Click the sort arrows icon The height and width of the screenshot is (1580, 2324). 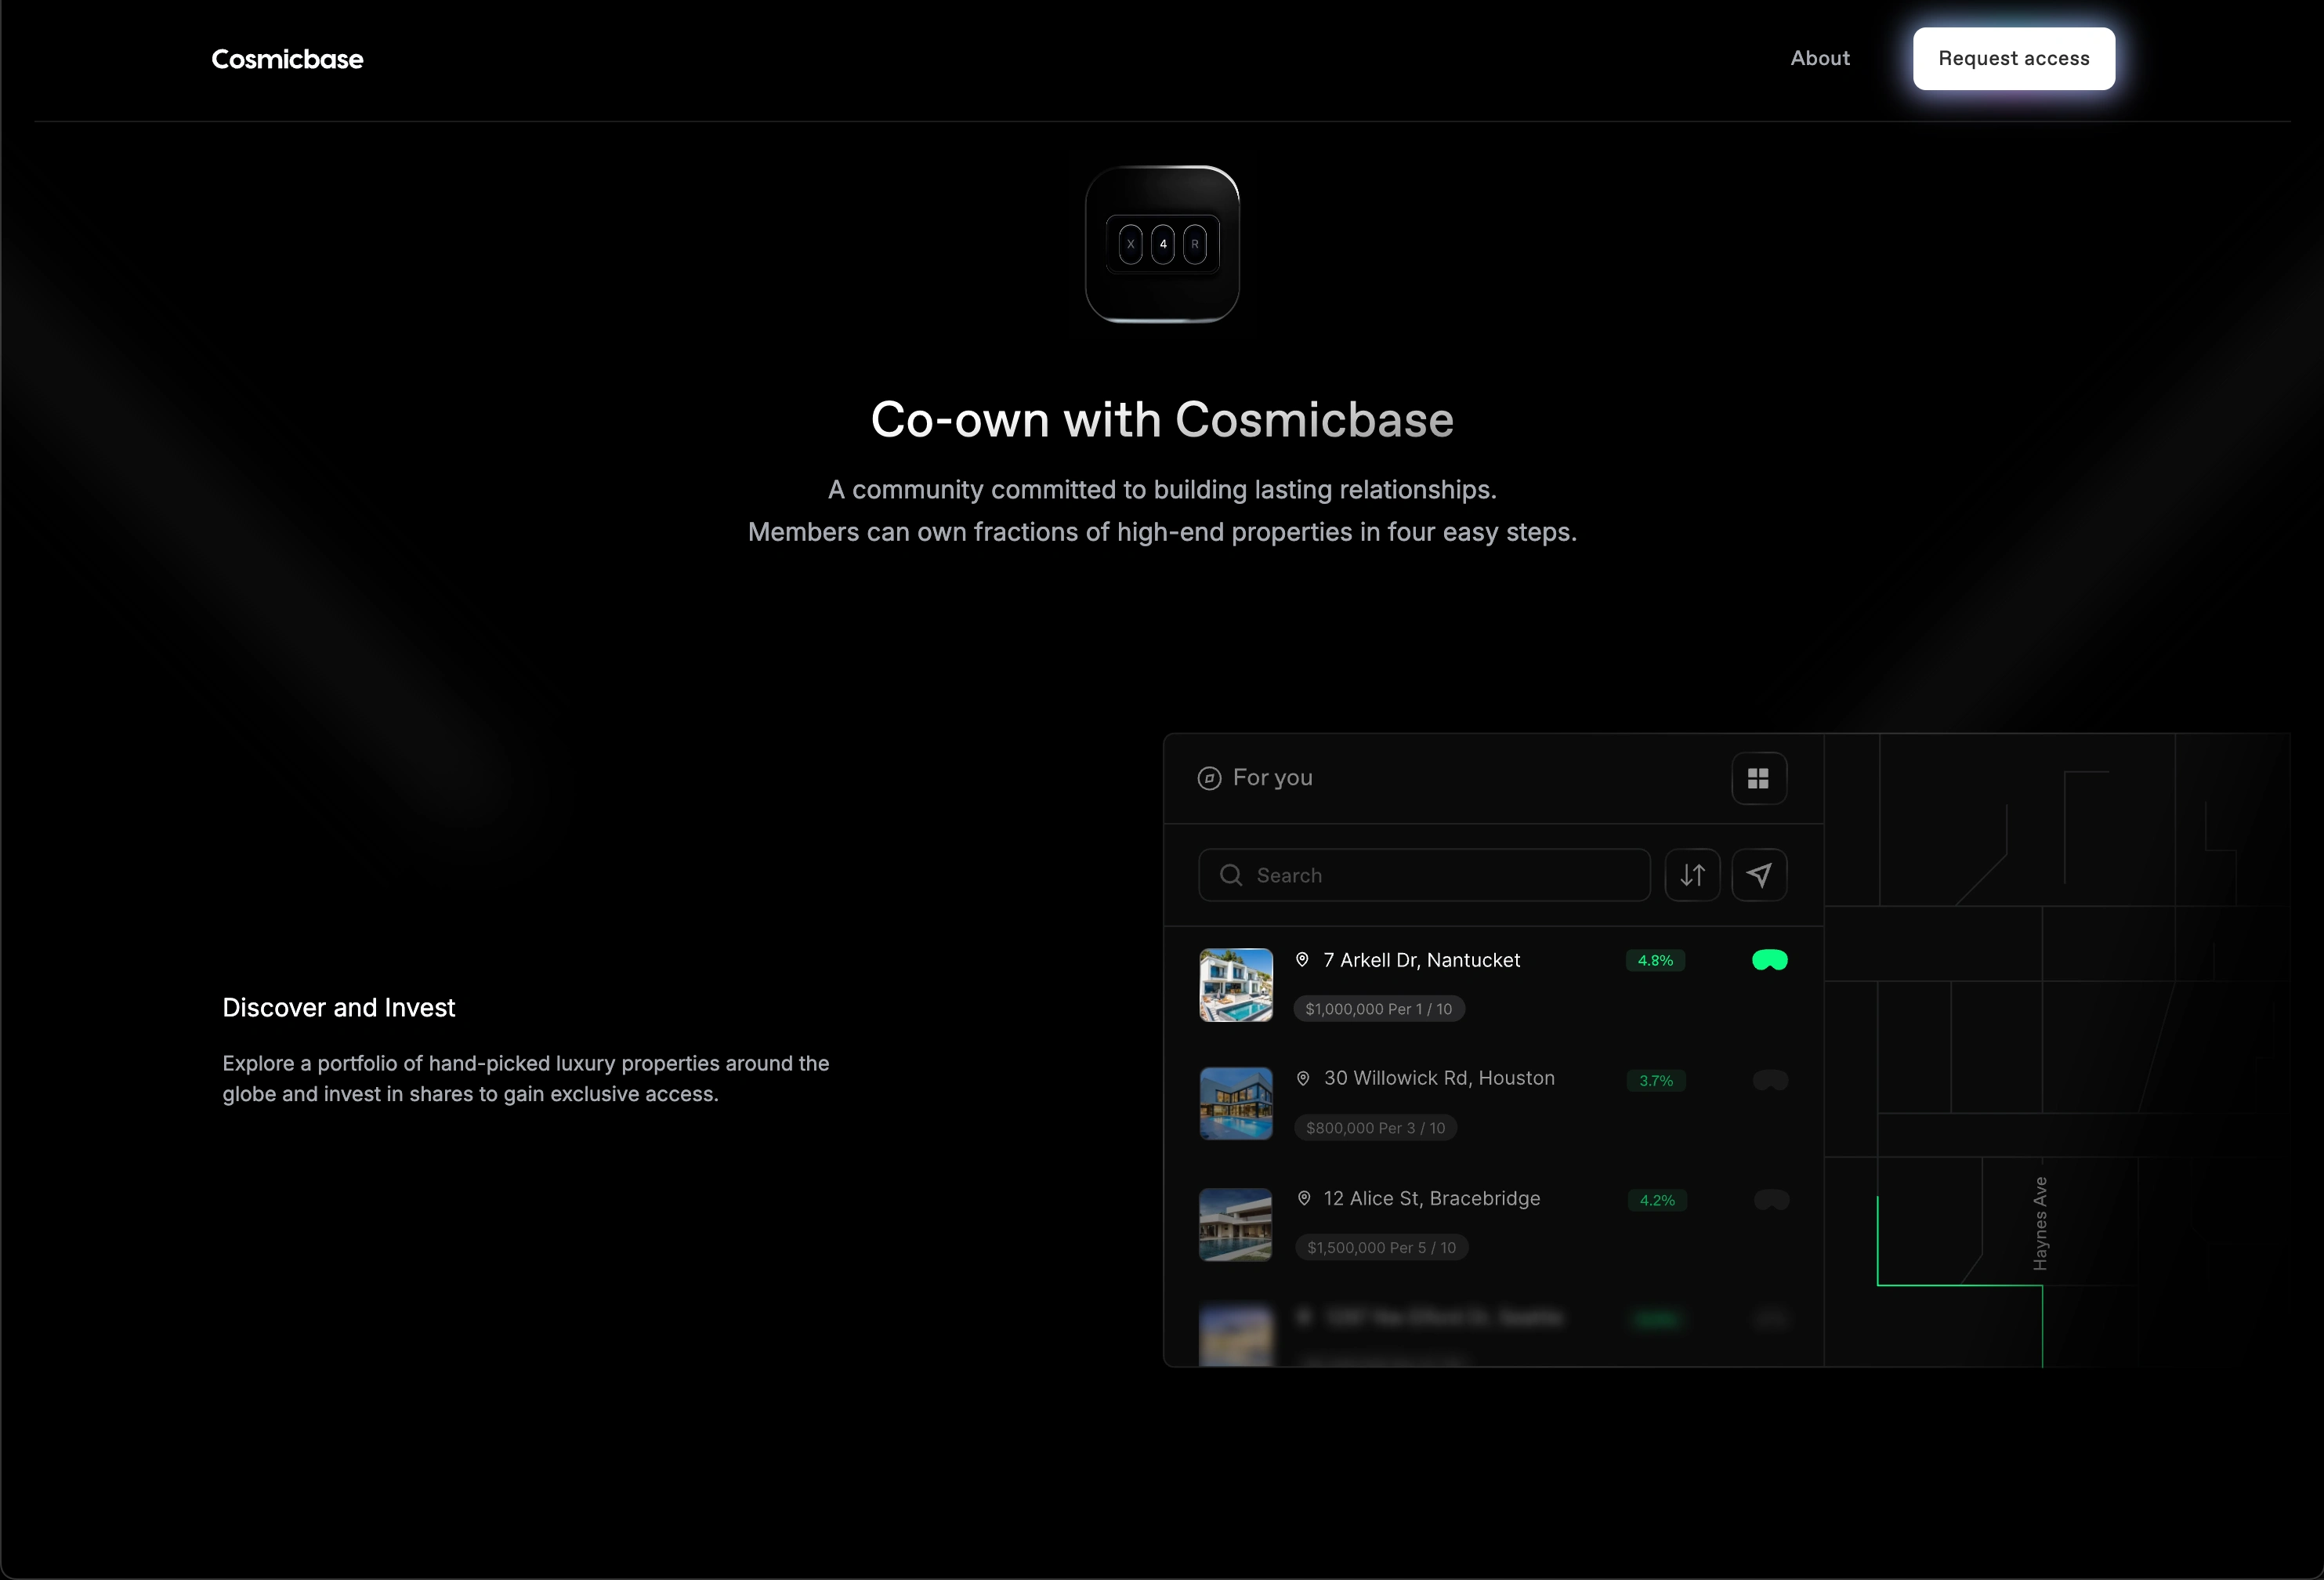tap(1692, 875)
